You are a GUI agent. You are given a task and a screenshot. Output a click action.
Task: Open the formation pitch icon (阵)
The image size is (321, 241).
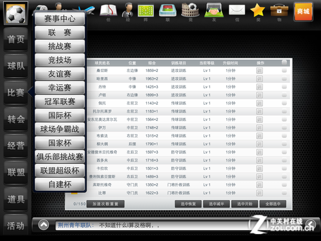pyautogui.click(x=146, y=10)
